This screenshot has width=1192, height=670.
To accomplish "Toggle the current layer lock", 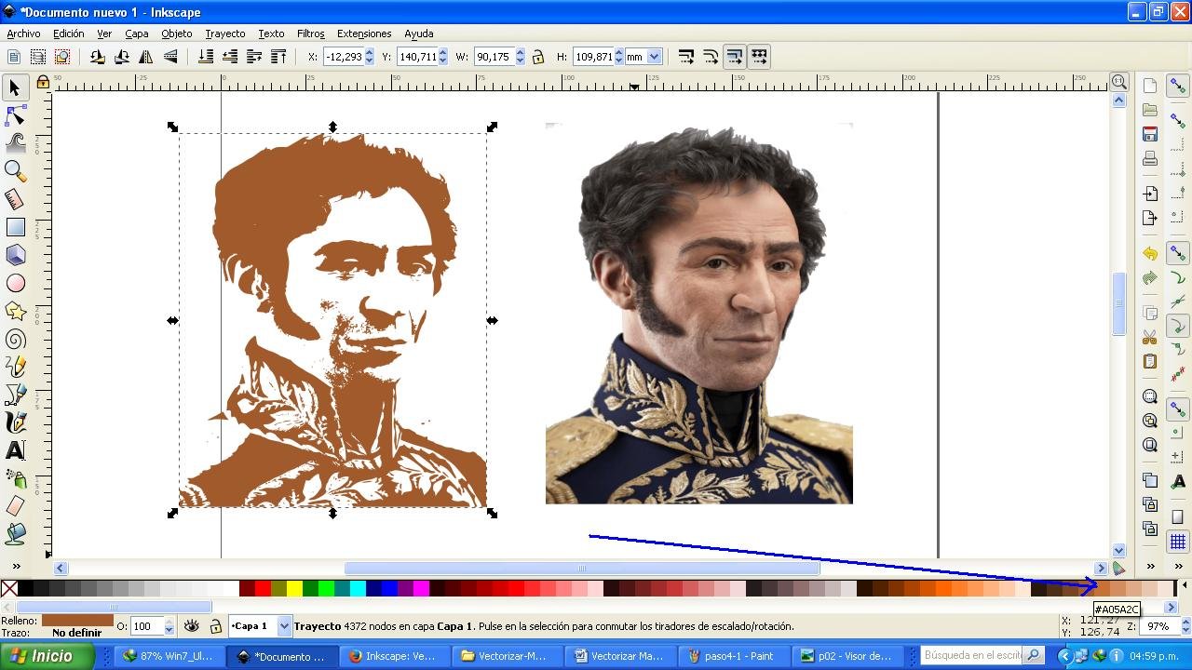I will (x=215, y=626).
